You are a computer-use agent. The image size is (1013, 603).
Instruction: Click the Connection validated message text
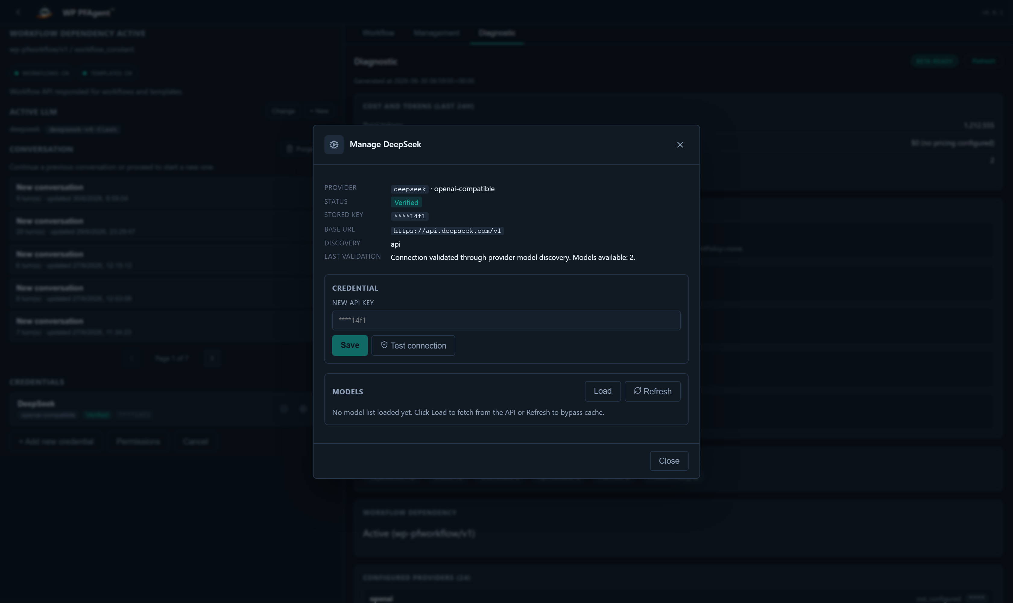coord(513,257)
